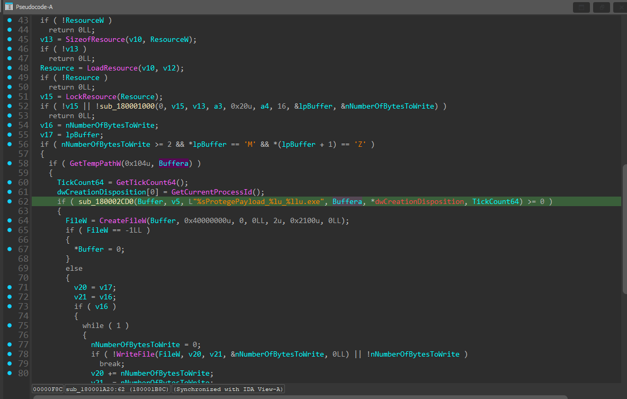The image size is (627, 399).
Task: Click the WriteFile call on line 78
Action: click(136, 354)
